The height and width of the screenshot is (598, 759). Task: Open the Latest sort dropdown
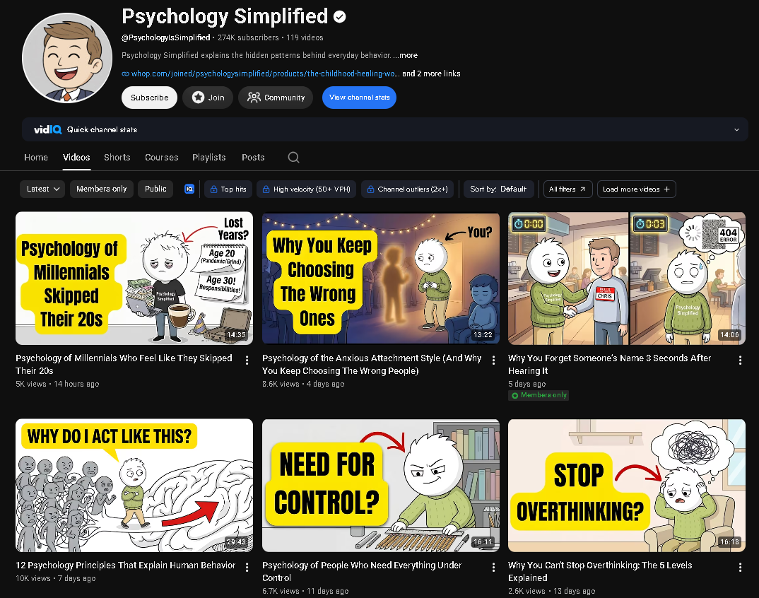[42, 189]
